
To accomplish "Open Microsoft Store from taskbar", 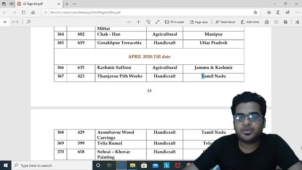I will [144, 165].
